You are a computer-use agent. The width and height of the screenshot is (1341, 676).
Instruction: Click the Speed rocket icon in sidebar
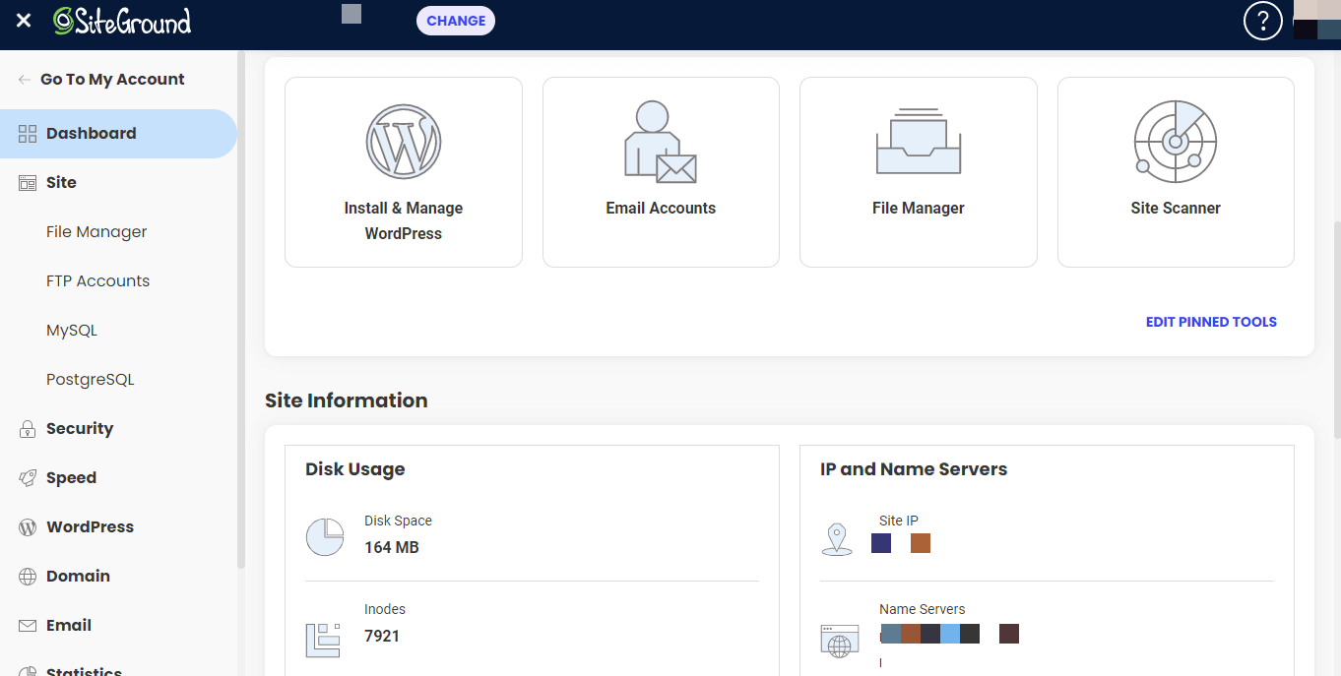point(28,478)
